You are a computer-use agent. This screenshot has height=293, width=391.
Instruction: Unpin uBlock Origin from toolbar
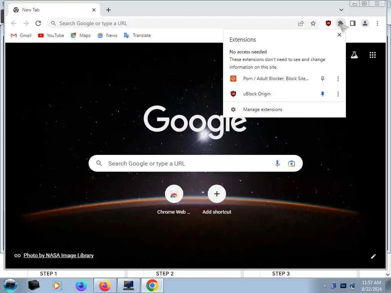(x=322, y=94)
